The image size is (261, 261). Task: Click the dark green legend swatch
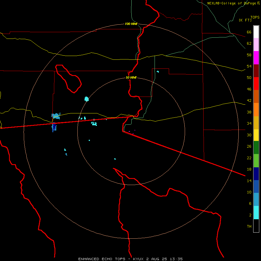(256, 148)
